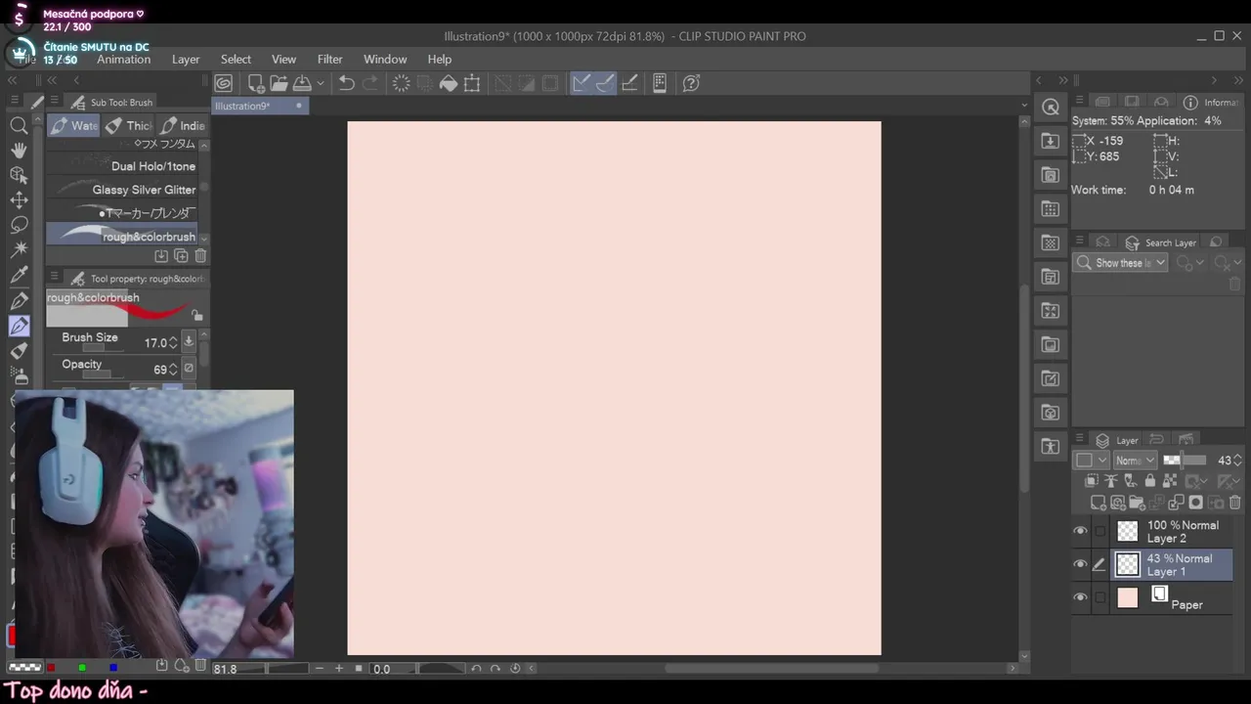Adjust Brush Size stepper arrows

(173, 343)
